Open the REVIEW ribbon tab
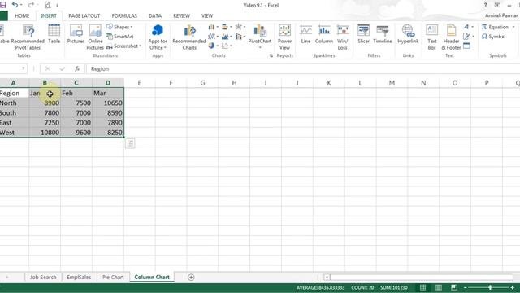520x293 pixels. [182, 16]
